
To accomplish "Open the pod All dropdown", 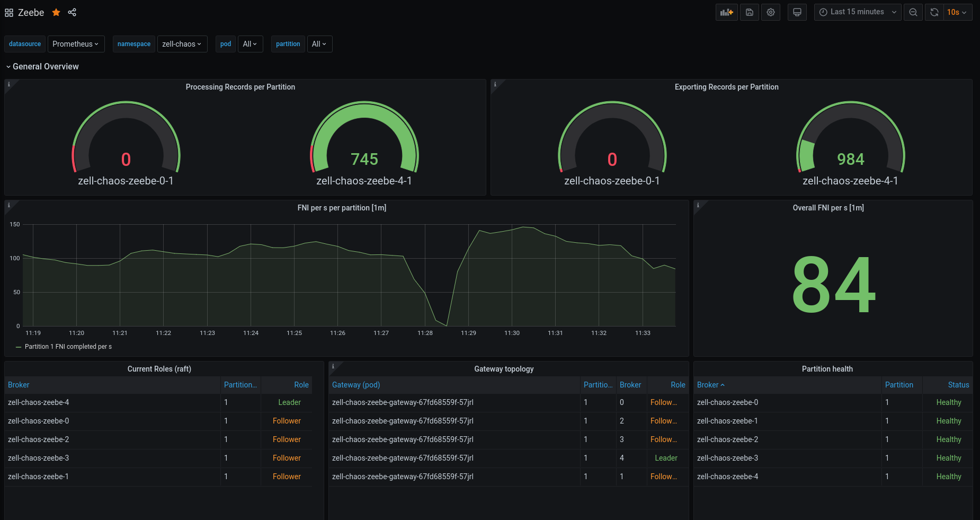I will 250,44.
